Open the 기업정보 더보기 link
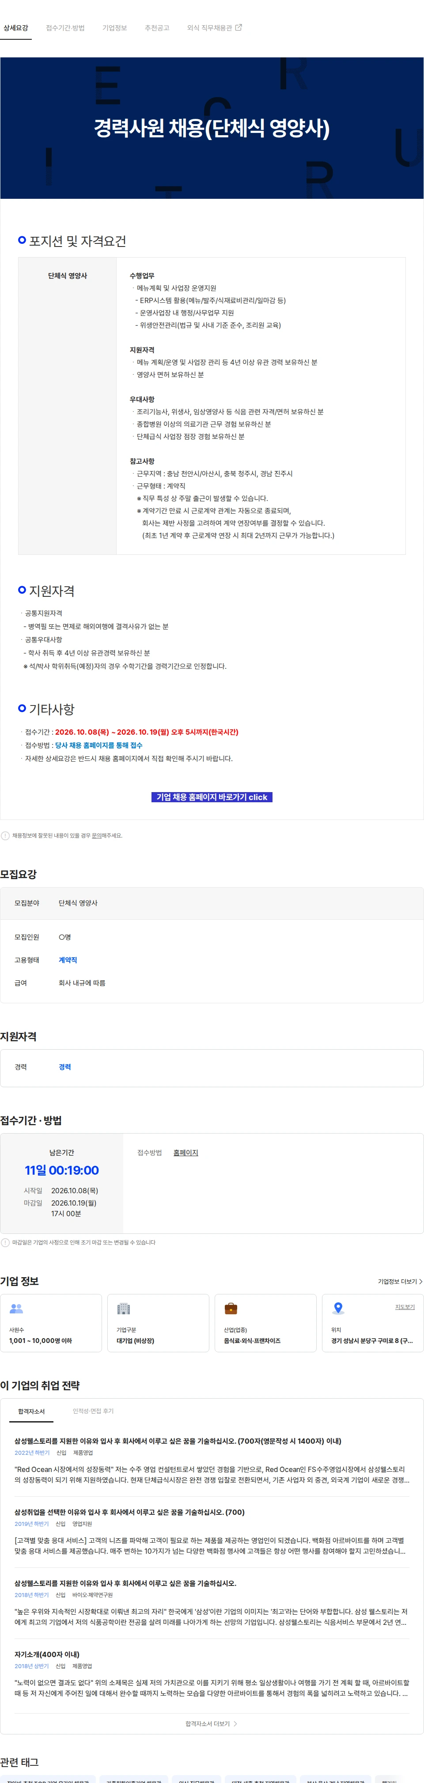Viewport: 424px width, 1783px height. (x=400, y=1281)
